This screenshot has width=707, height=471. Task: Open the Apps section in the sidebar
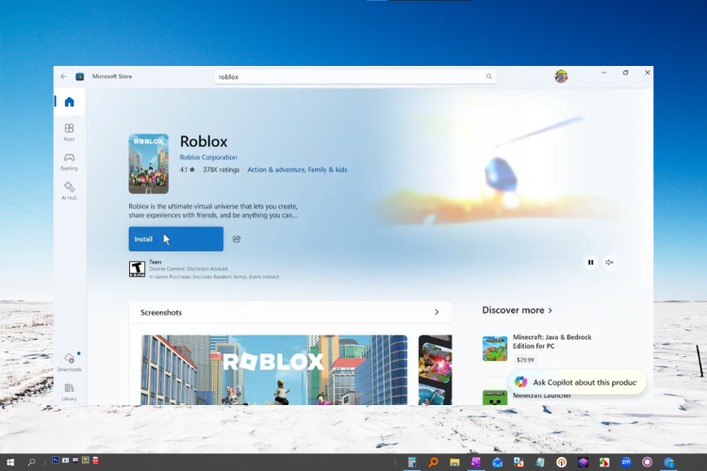(x=69, y=133)
